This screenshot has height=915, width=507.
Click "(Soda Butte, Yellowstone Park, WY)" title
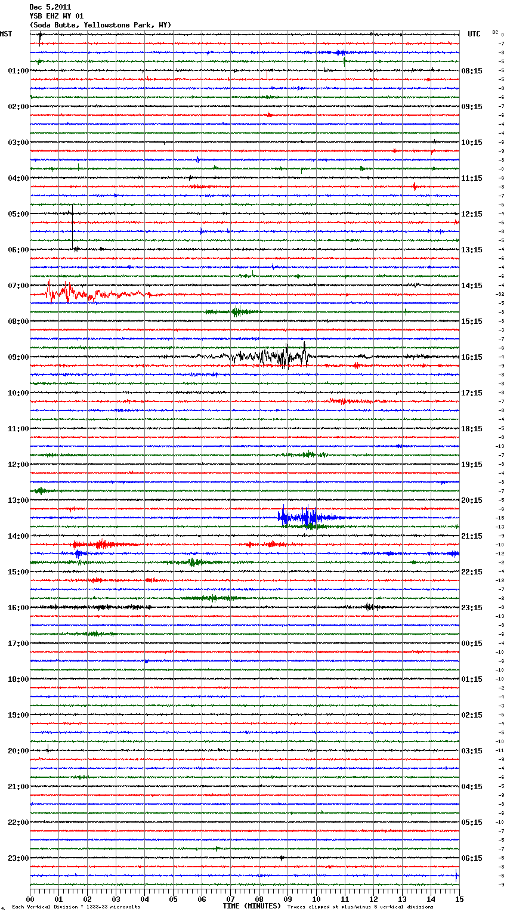click(100, 25)
